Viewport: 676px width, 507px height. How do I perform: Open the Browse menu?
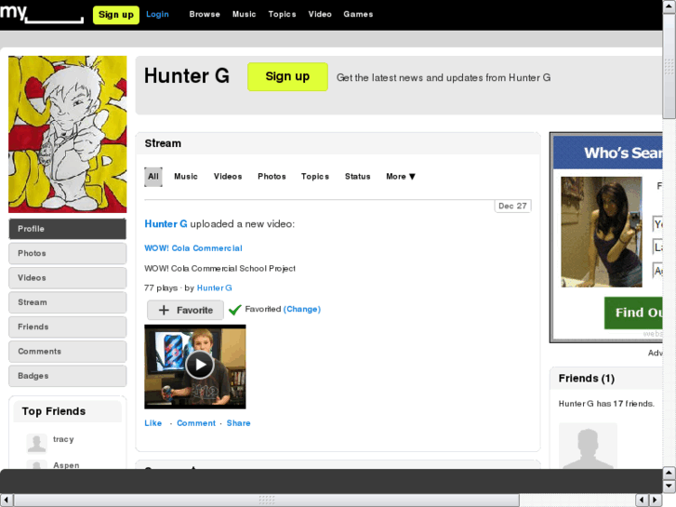(205, 14)
